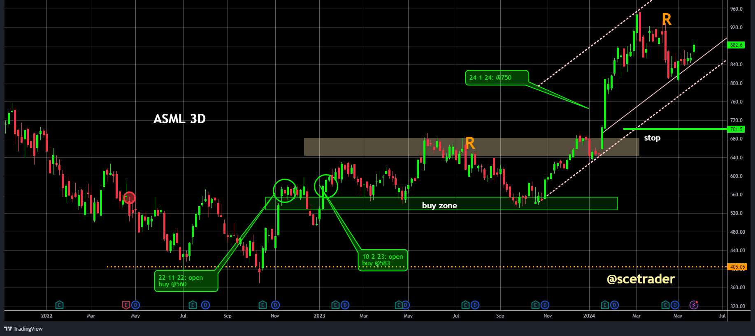Click the 320.00 price axis label

737,306
